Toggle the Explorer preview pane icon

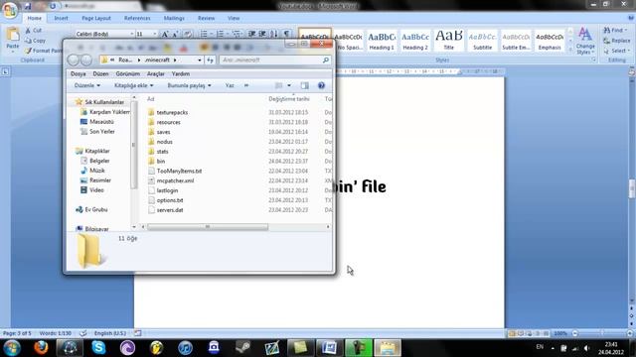click(305, 85)
